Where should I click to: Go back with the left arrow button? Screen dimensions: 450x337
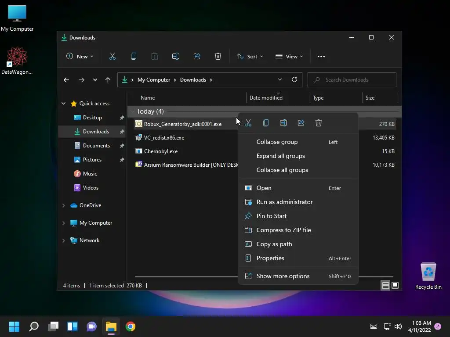[x=66, y=80]
